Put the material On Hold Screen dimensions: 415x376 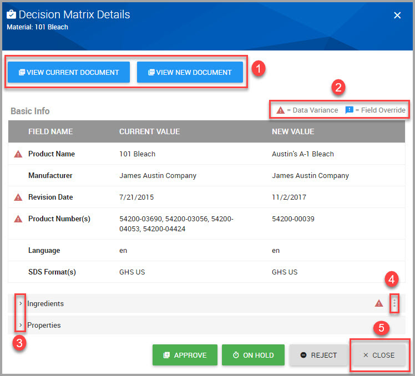(253, 355)
